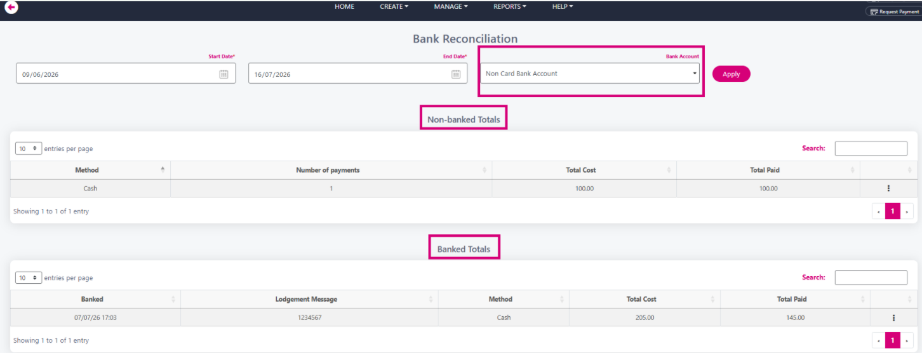Screen dimensions: 922x353
Task: Expand the MANAGE menu
Action: pos(451,6)
